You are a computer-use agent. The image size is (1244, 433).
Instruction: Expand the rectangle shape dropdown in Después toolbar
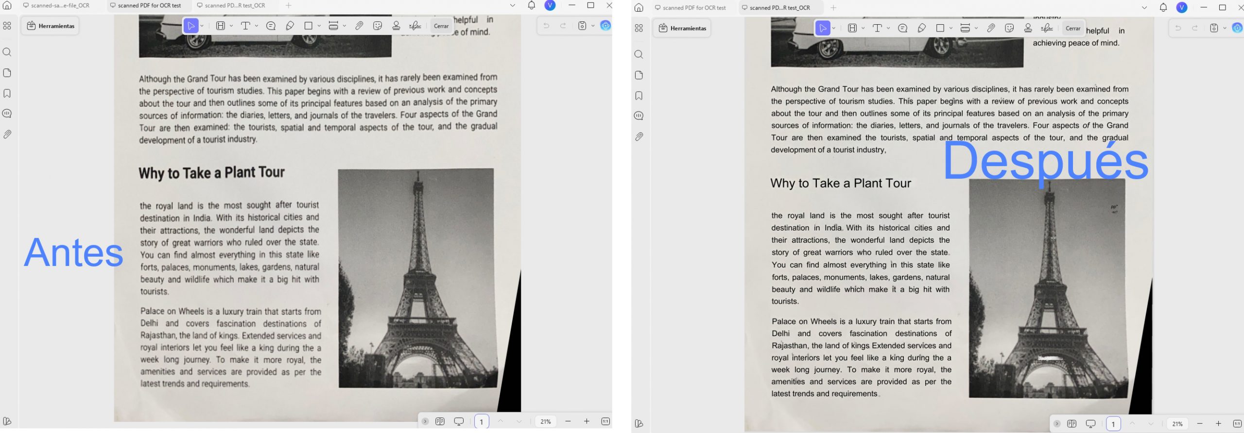(951, 28)
